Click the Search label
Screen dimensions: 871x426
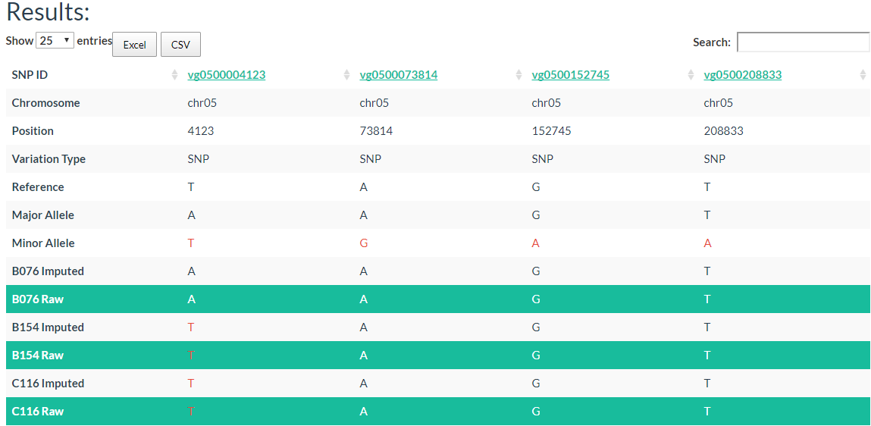point(712,42)
